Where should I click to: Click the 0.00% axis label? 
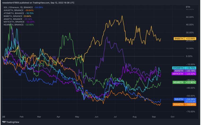pyautogui.click(x=189, y=56)
